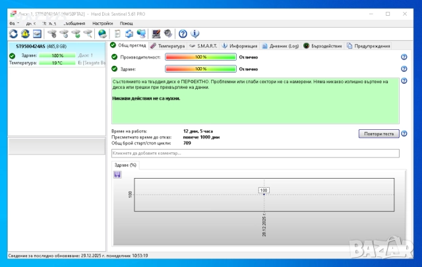The width and height of the screenshot is (422, 267).
Task: Open the globe icon in the toolbar
Action: click(x=102, y=34)
